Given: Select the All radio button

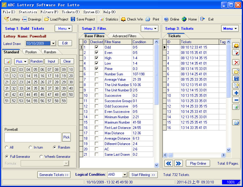Looking at the screenshot, I should pyautogui.click(x=7, y=147).
